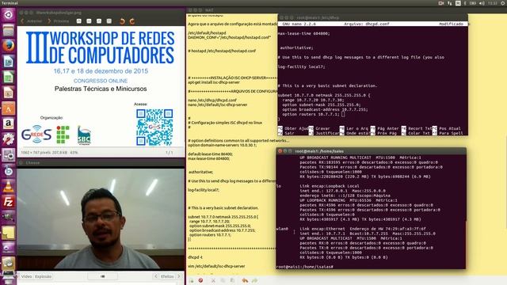Show next effects page in Cheese

pos(179,276)
